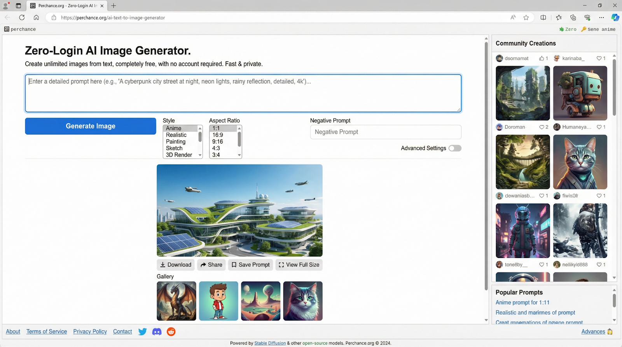Click heart icon next to Humaneya
This screenshot has width=622, height=347.
pyautogui.click(x=599, y=127)
